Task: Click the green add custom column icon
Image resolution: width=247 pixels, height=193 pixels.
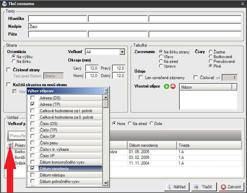Action: [x=166, y=86]
